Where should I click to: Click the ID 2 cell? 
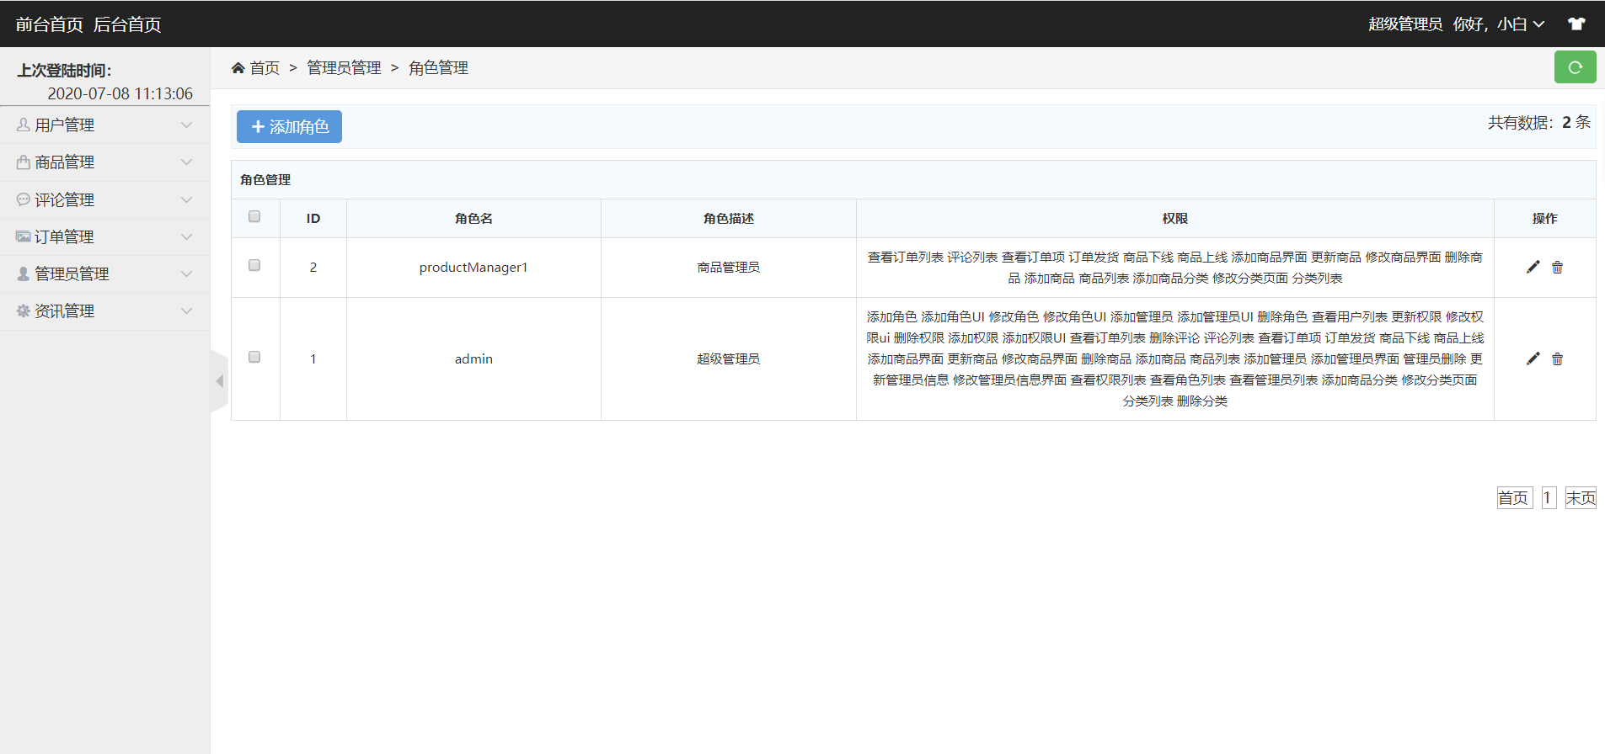pos(313,267)
